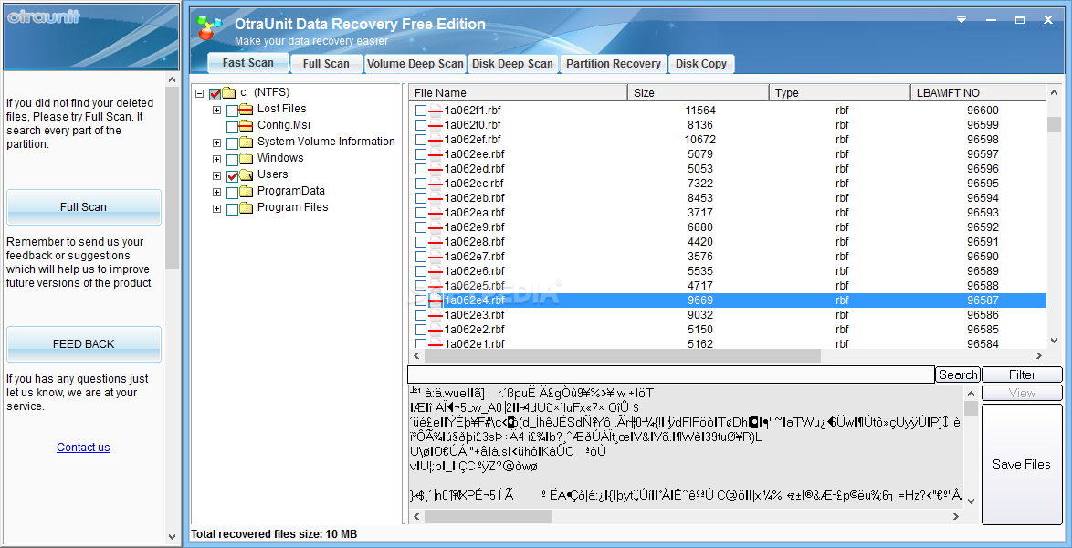Check the Program Files folder checkbox

coord(233,208)
